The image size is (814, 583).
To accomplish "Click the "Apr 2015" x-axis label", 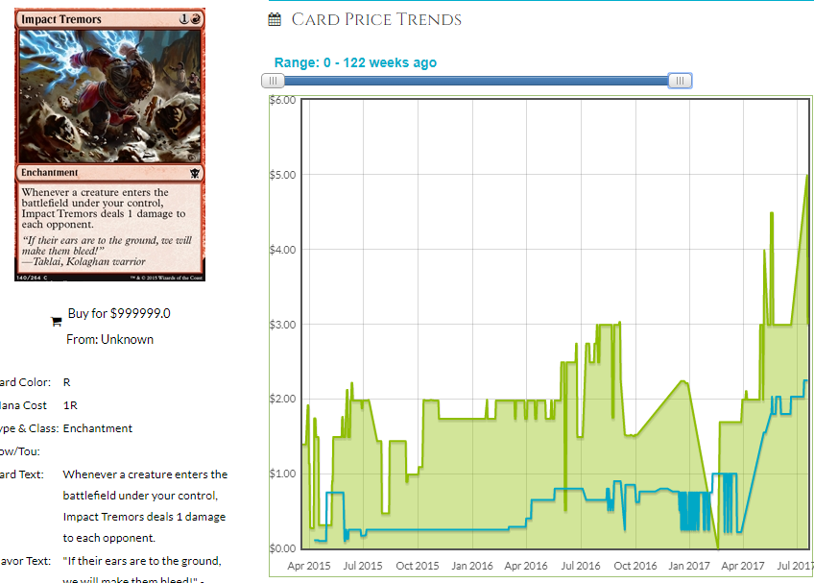I will click(x=309, y=566).
